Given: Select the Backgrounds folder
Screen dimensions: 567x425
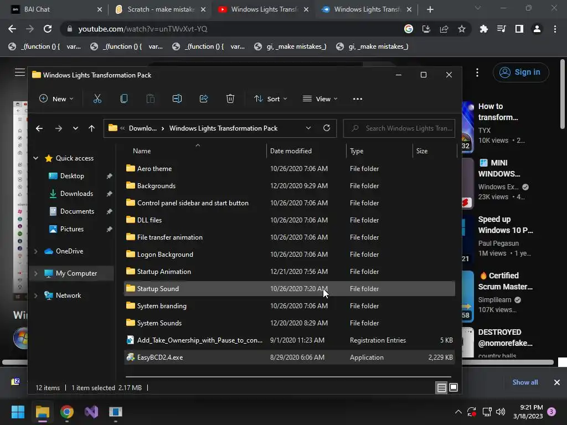Looking at the screenshot, I should (289, 186).
